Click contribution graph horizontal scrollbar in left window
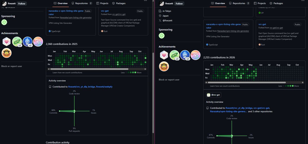308x144 pixels. (89, 69)
